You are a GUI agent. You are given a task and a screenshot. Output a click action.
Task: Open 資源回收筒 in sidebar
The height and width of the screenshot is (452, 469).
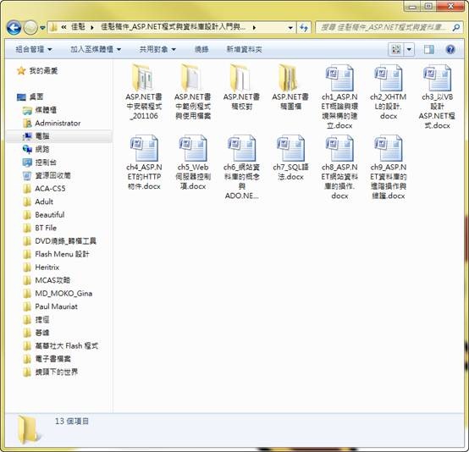[x=47, y=175]
